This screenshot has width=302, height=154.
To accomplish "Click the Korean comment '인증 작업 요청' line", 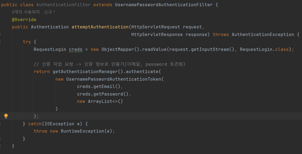I will click(x=109, y=64).
